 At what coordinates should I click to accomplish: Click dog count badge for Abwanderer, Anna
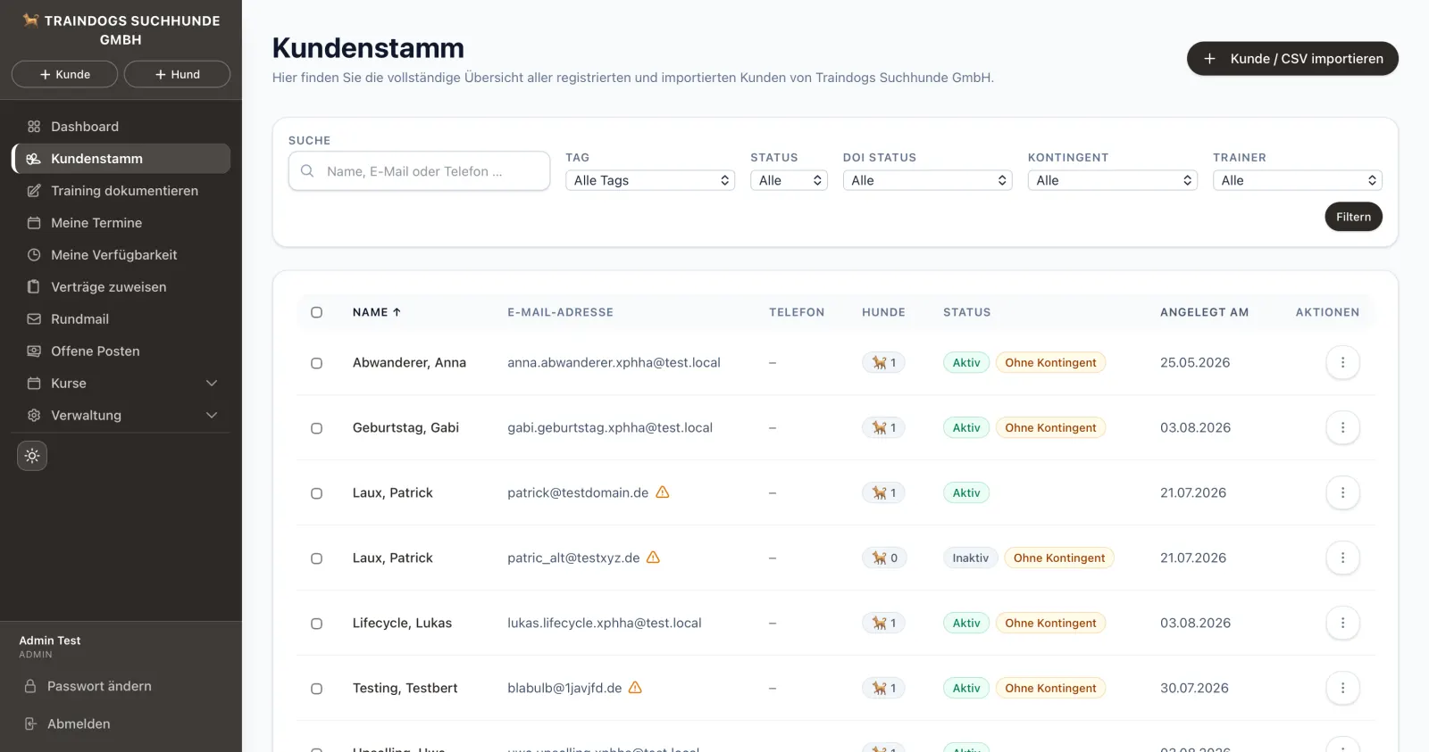pos(883,362)
